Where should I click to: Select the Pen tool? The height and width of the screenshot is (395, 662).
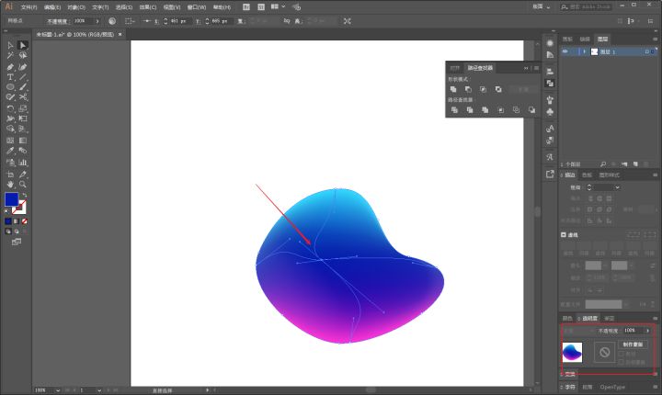pos(10,67)
